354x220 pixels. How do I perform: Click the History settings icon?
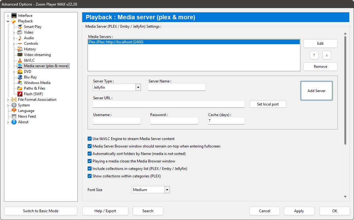(19, 49)
